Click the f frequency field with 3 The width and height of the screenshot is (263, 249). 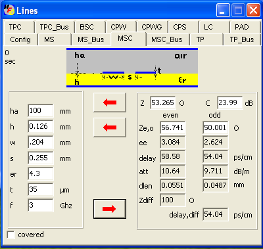[x=41, y=205]
